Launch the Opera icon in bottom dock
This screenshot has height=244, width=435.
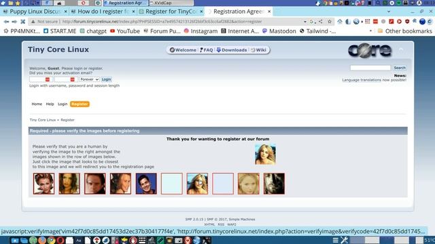coord(60,240)
